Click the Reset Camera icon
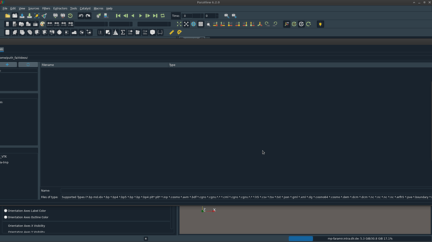Screen dimensions: 432x242 click(179, 24)
